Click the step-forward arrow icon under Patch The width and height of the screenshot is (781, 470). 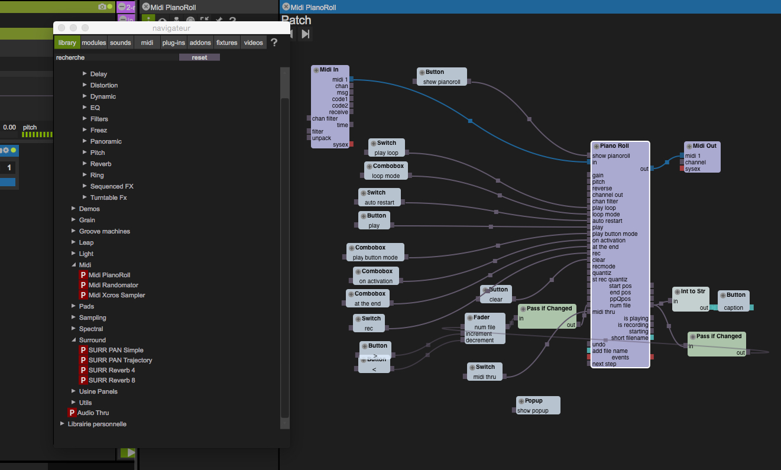(305, 34)
